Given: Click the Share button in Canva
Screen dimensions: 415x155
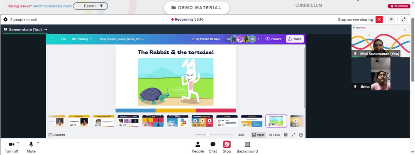Looking at the screenshot, I should pyautogui.click(x=295, y=39).
